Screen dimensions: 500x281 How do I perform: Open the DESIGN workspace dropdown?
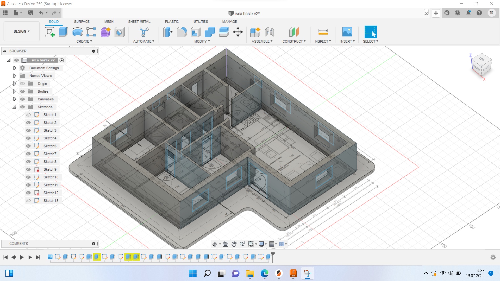(x=22, y=31)
